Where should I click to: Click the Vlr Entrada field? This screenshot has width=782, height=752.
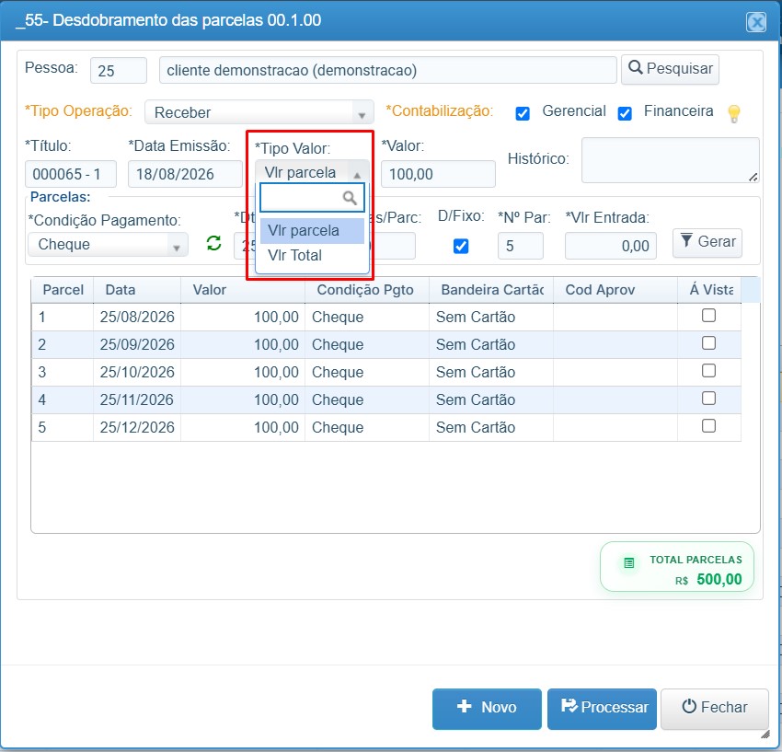tap(611, 246)
